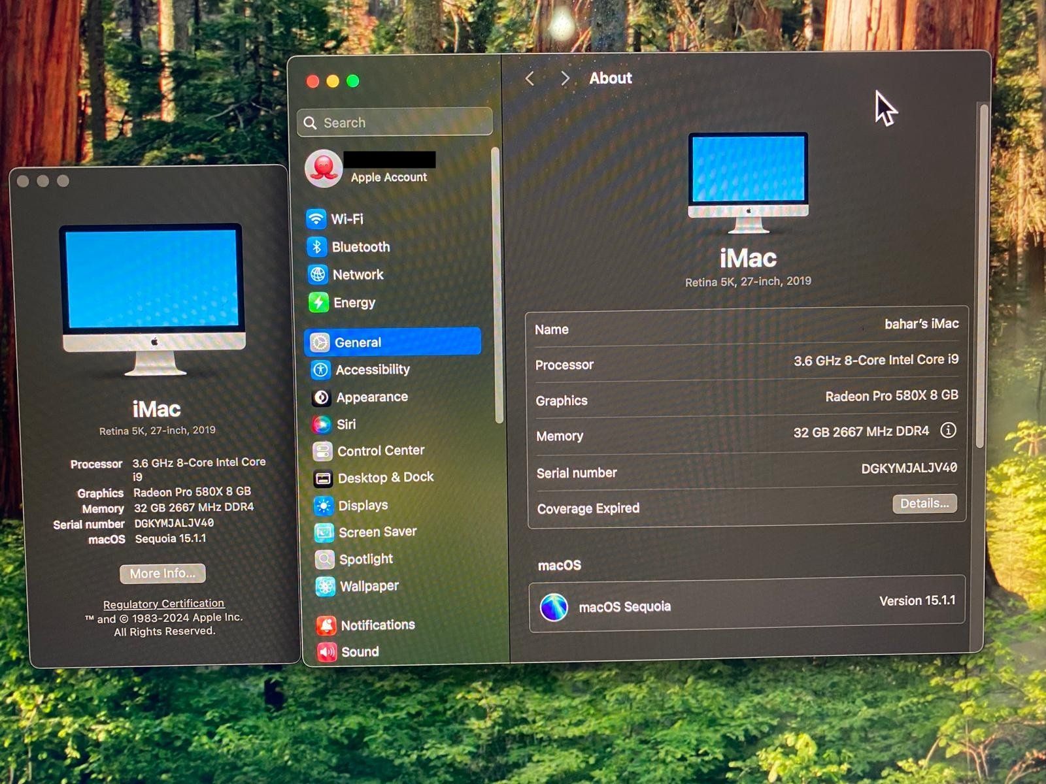1046x784 pixels.
Task: Click the Screen Saver icon
Action: [324, 532]
